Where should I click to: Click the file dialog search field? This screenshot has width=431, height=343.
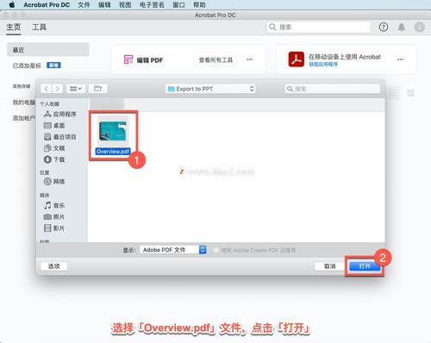(333, 89)
